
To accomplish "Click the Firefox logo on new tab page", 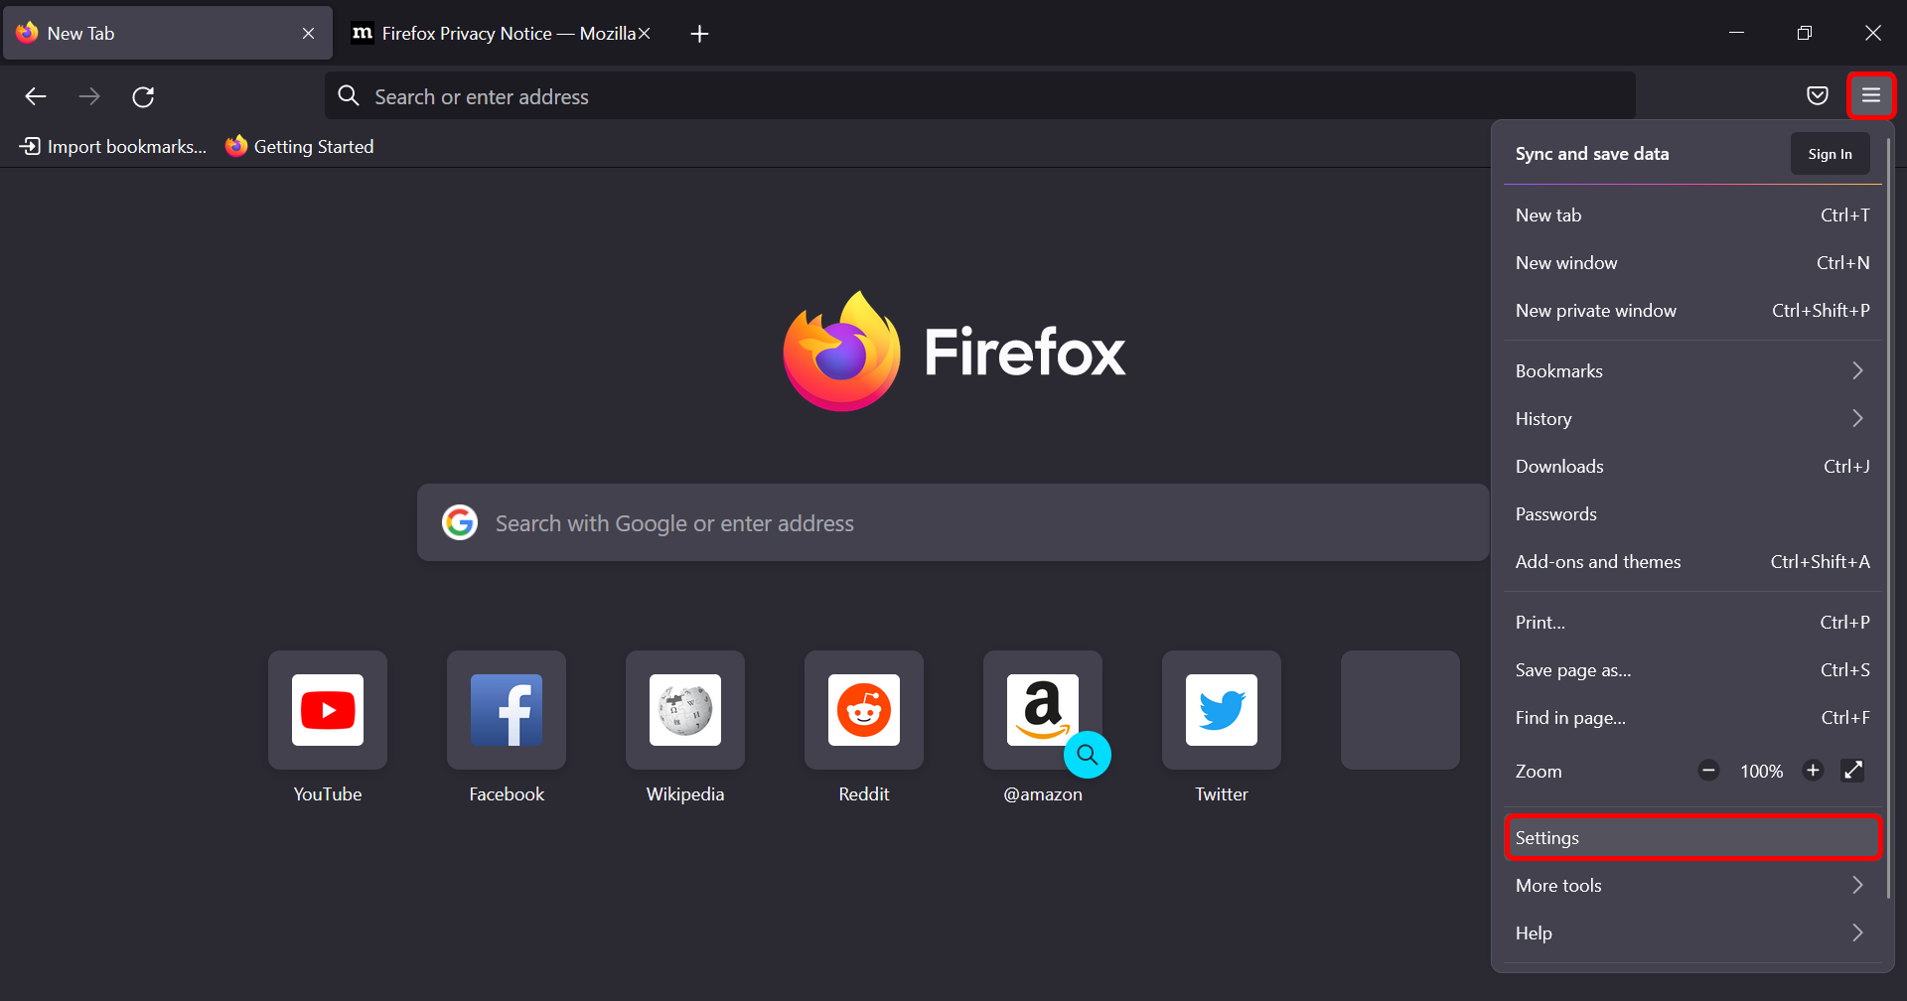I will [842, 352].
